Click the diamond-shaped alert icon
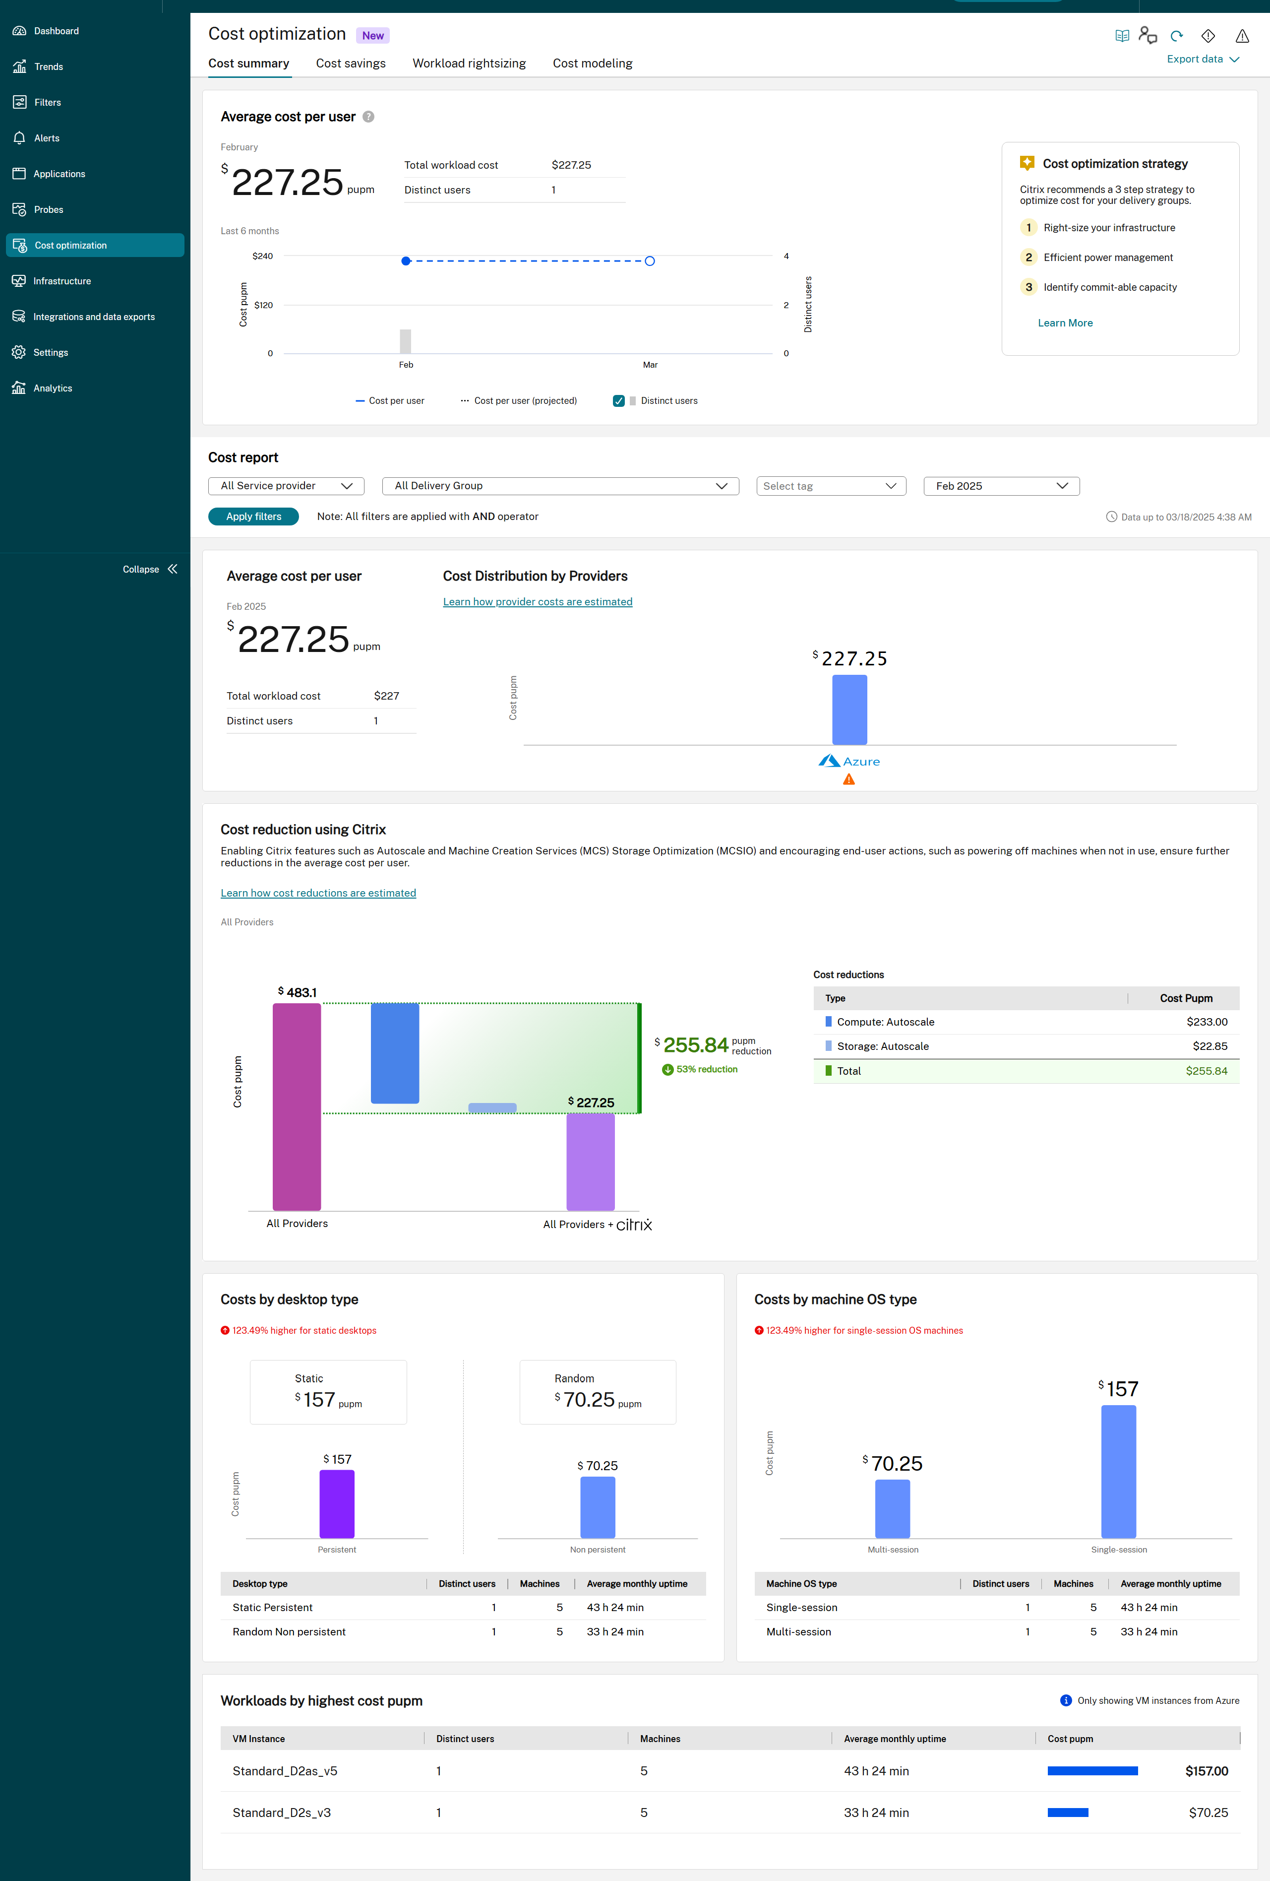Image resolution: width=1270 pixels, height=1881 pixels. tap(1208, 36)
